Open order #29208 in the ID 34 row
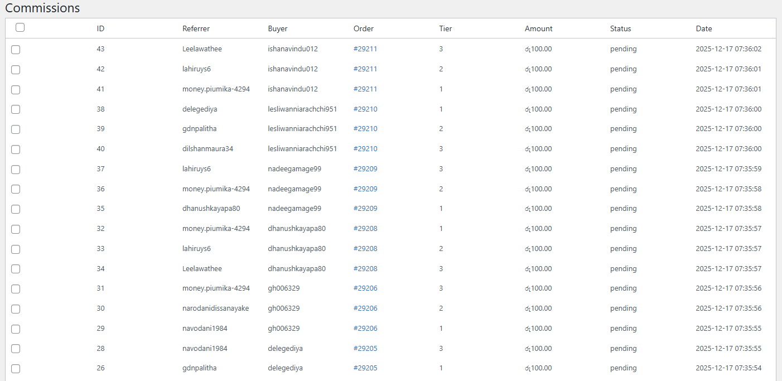Viewport: 782px width, 381px height. (365, 269)
